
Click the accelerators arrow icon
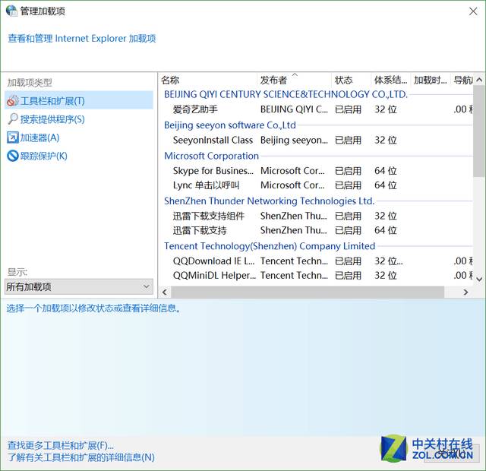(13, 138)
